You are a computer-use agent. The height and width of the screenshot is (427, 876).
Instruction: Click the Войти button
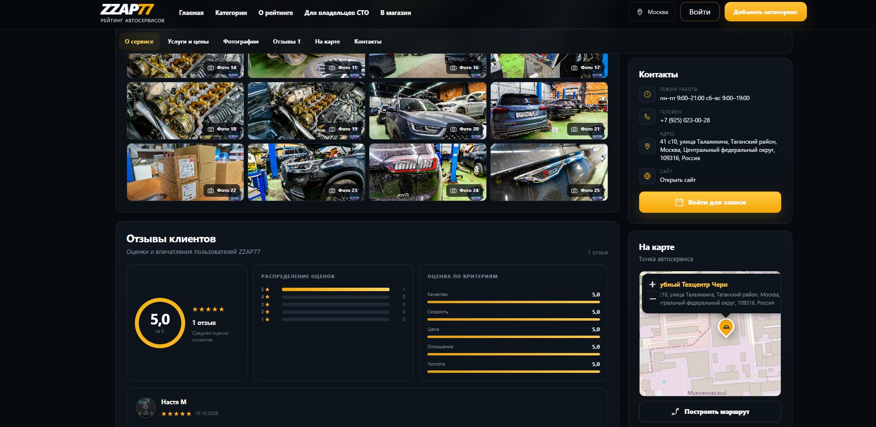(x=700, y=12)
